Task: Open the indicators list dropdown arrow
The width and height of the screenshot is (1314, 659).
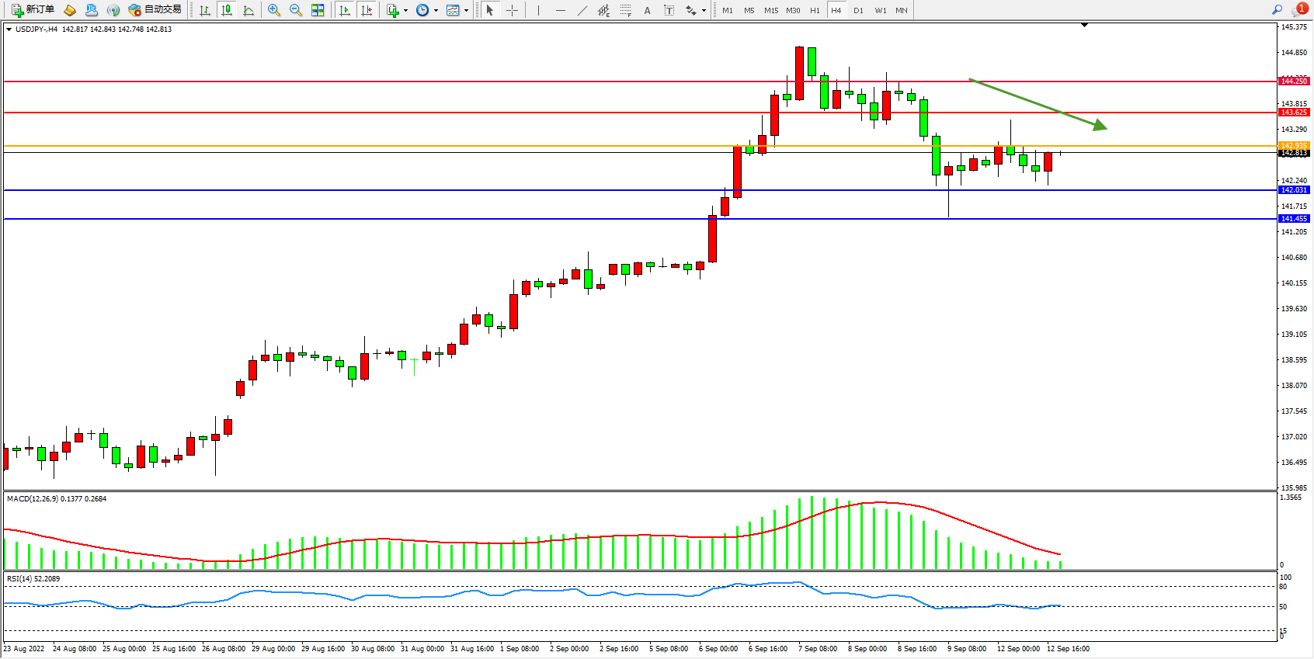Action: click(405, 11)
